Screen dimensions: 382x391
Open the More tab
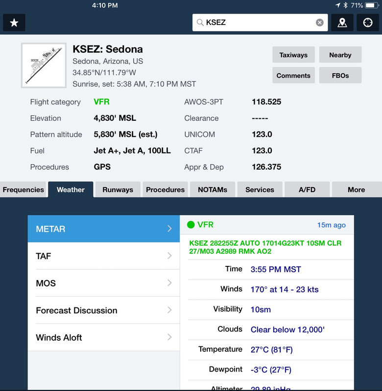357,190
